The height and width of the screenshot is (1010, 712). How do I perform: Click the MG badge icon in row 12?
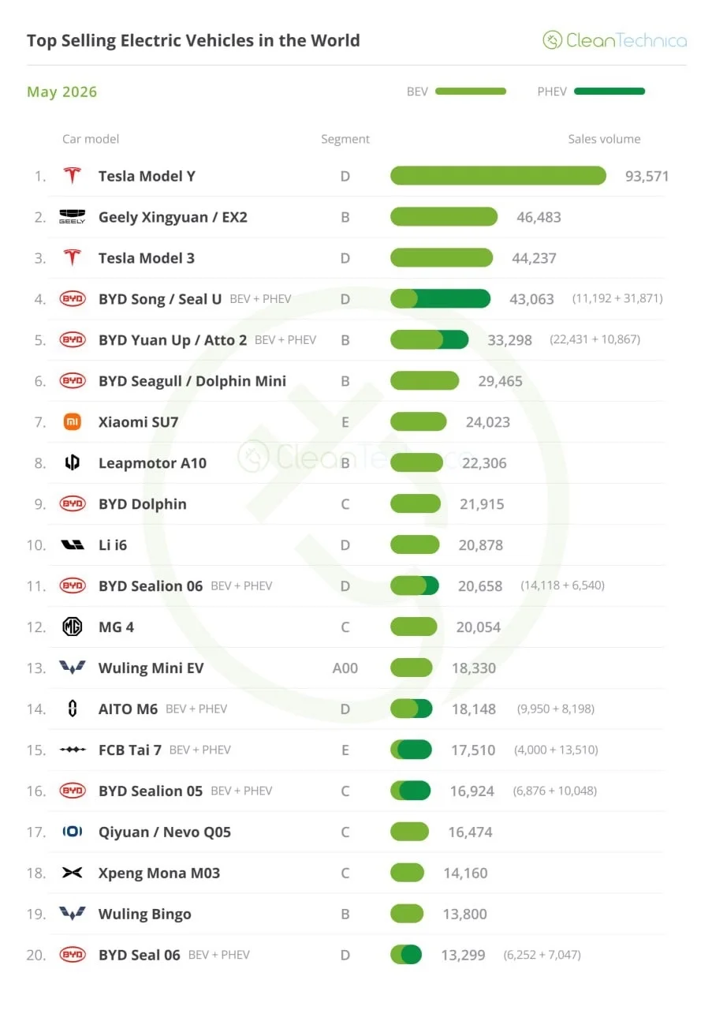point(73,627)
